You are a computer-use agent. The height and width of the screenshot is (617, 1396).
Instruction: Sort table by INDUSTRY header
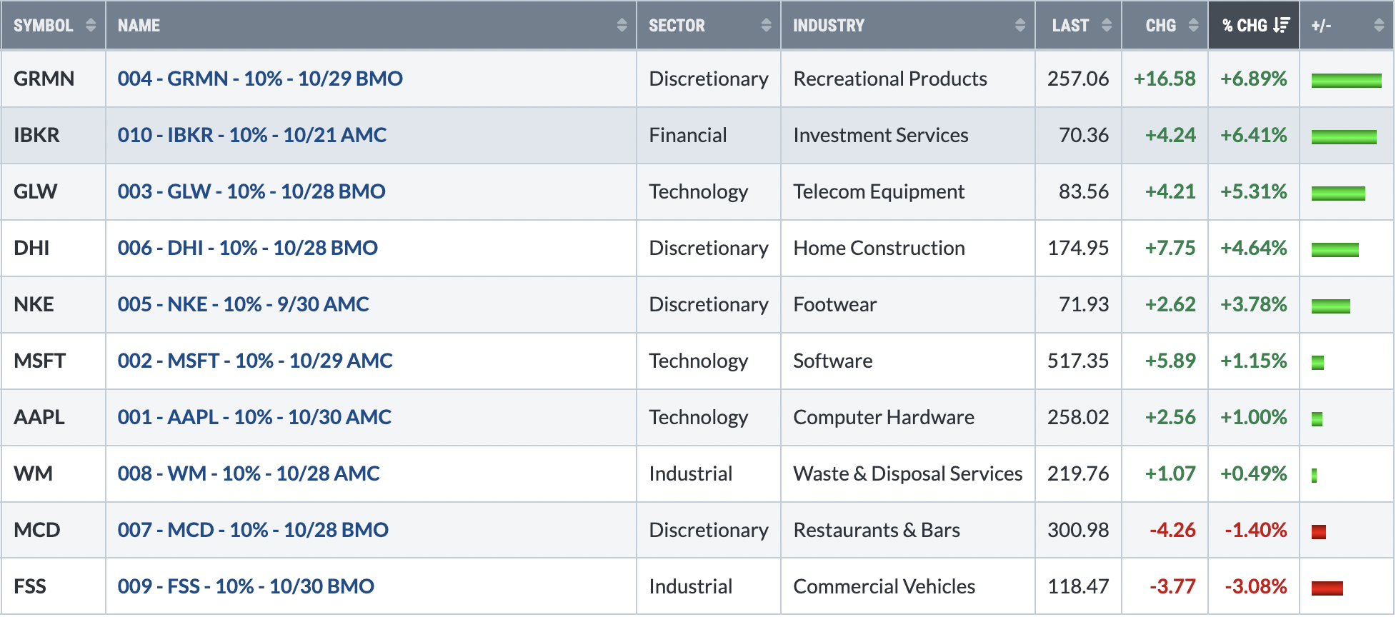pos(829,26)
